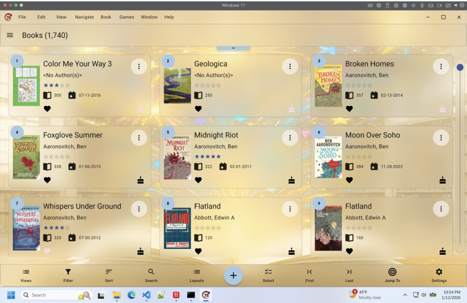This screenshot has height=303, width=467.
Task: Expand the collapsed panel chevron below header
Action: [233, 48]
